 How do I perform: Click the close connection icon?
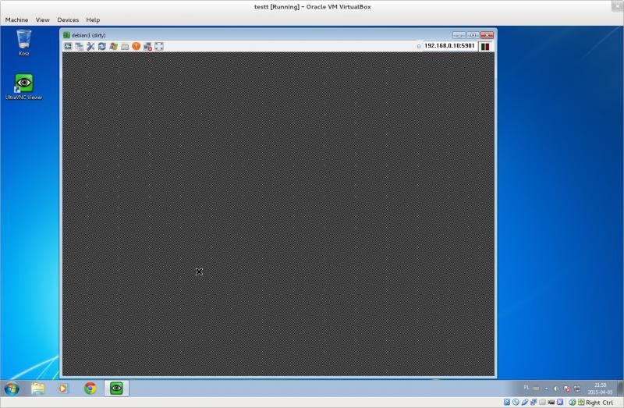(147, 46)
